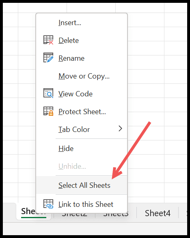Click the View Code magnifier icon
This screenshot has height=238, width=190.
(x=48, y=93)
